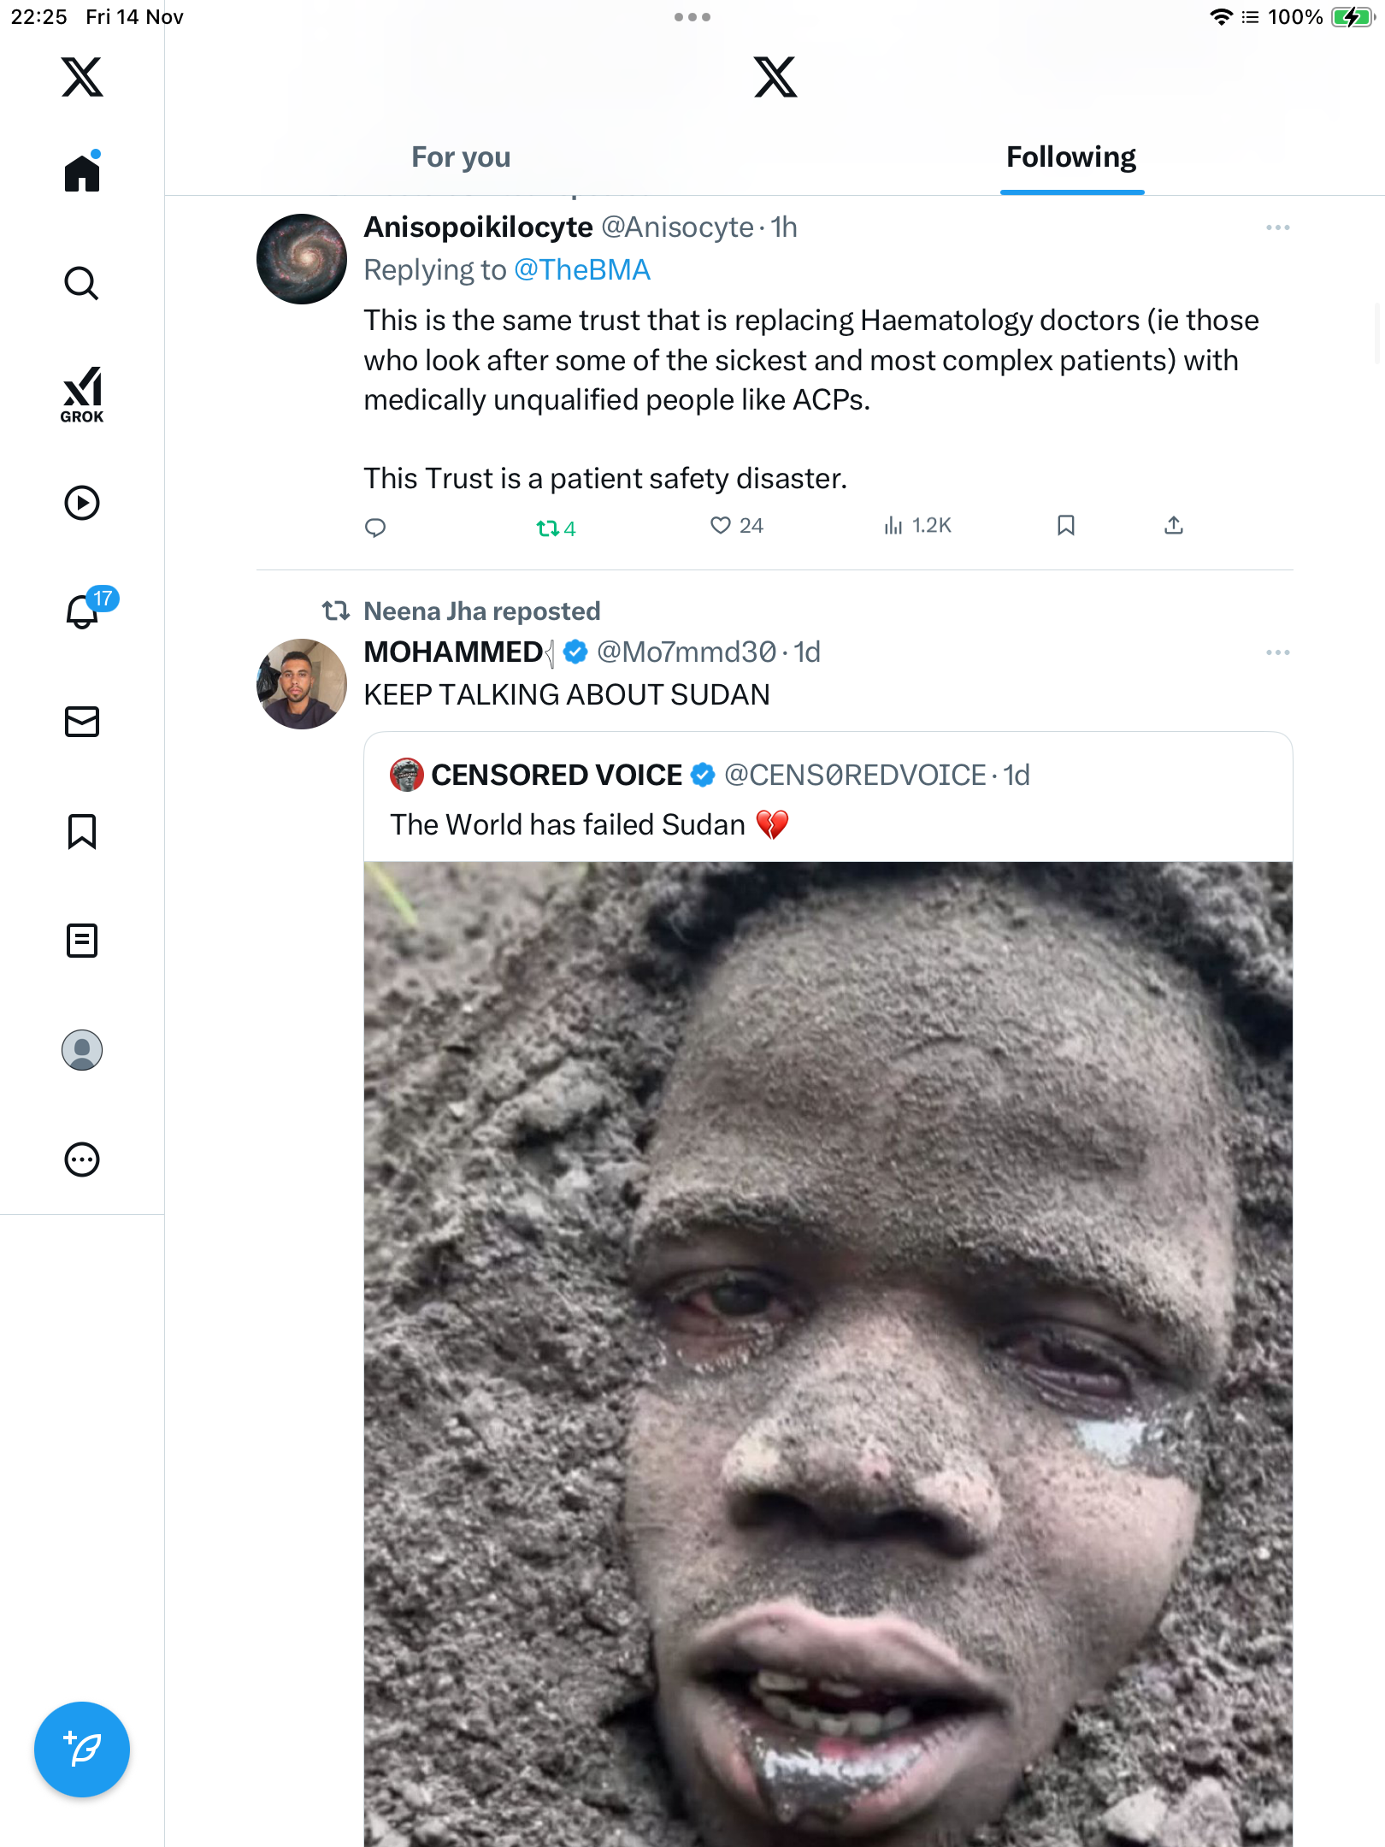Viewport: 1385px width, 1847px height.
Task: Open notifications bell with 17 badge
Action: (x=83, y=611)
